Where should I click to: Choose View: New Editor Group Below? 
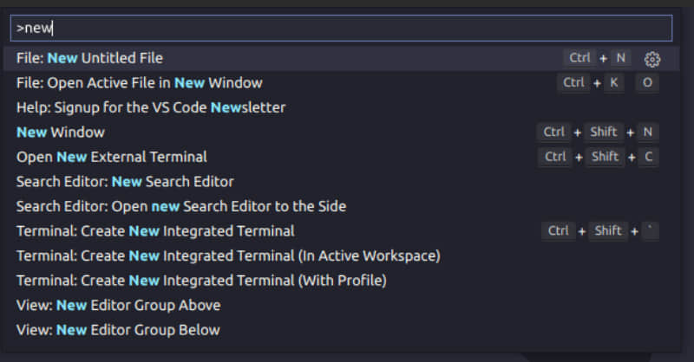pos(119,330)
